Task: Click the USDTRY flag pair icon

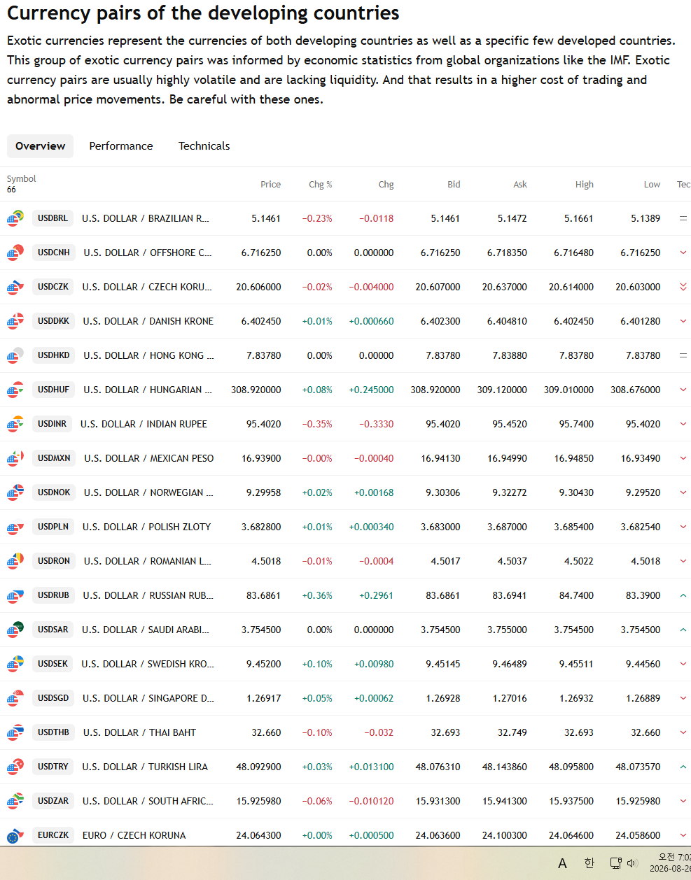Action: [15, 767]
